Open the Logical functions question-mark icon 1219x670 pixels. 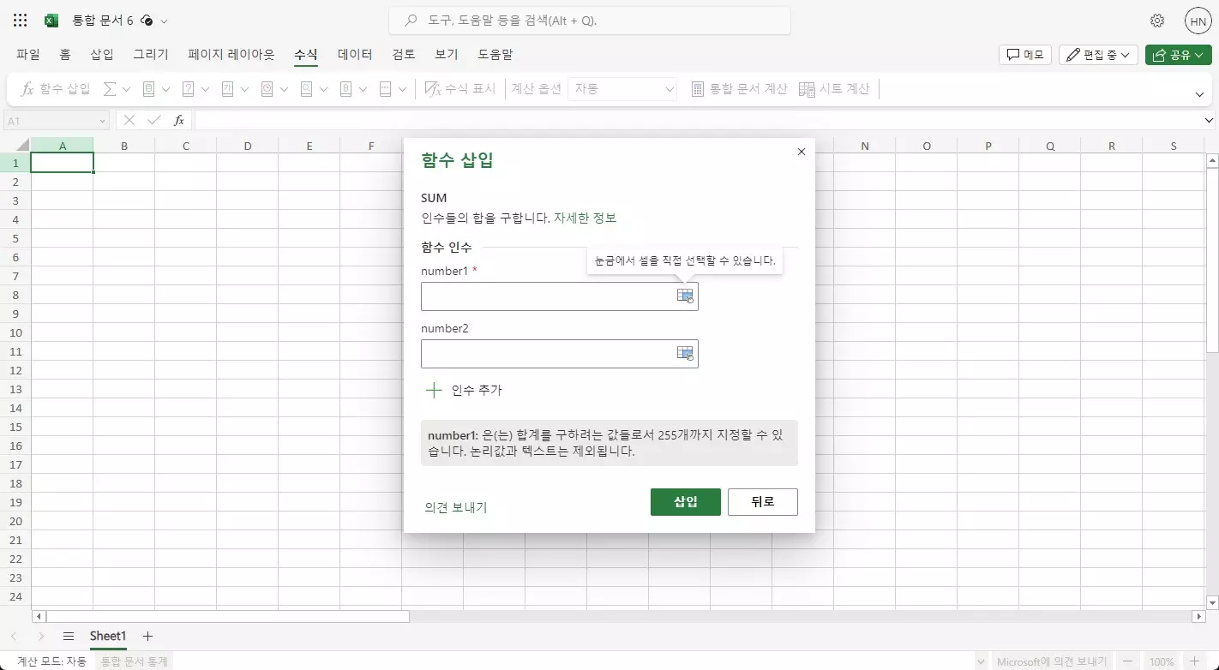pyautogui.click(x=189, y=89)
